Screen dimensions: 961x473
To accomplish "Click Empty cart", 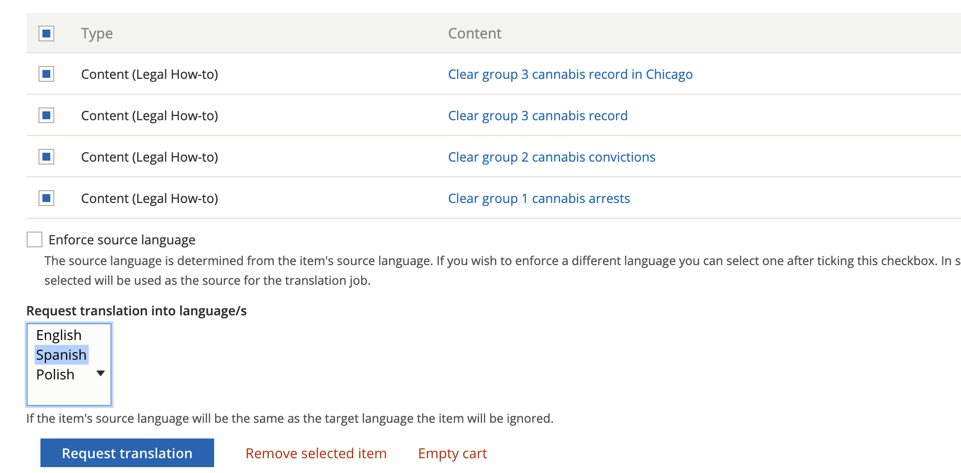I will (452, 453).
